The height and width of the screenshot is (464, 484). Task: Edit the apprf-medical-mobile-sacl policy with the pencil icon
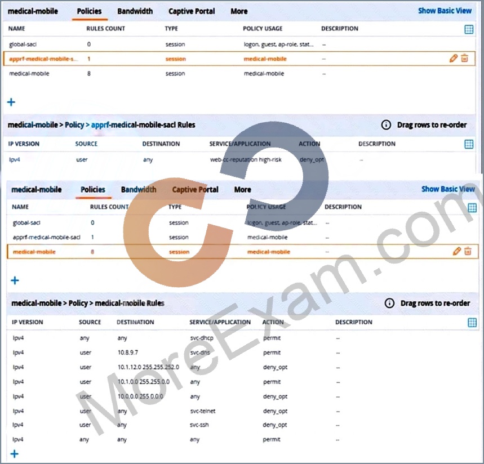coord(453,59)
